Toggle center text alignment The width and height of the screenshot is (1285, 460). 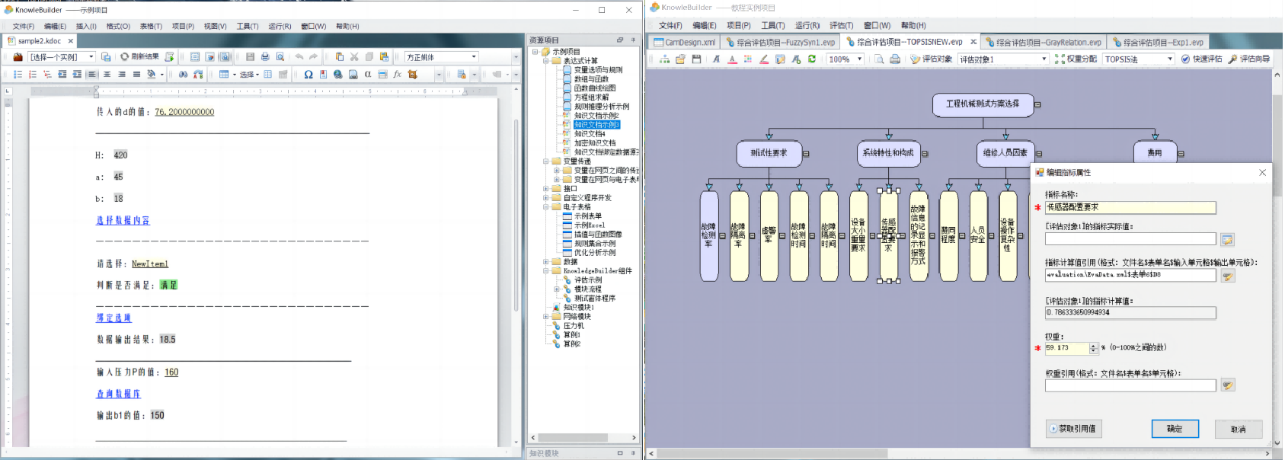(x=107, y=75)
